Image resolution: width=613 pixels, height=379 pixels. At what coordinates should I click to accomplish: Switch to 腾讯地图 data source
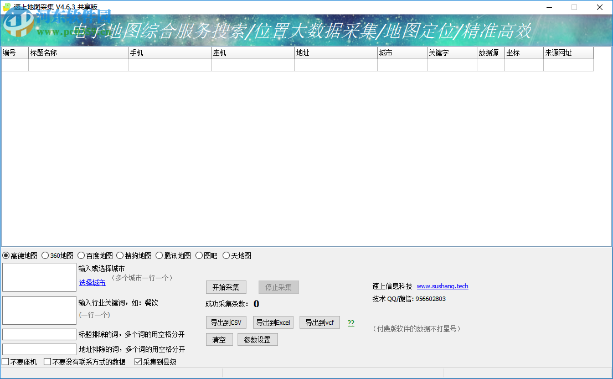coord(159,255)
